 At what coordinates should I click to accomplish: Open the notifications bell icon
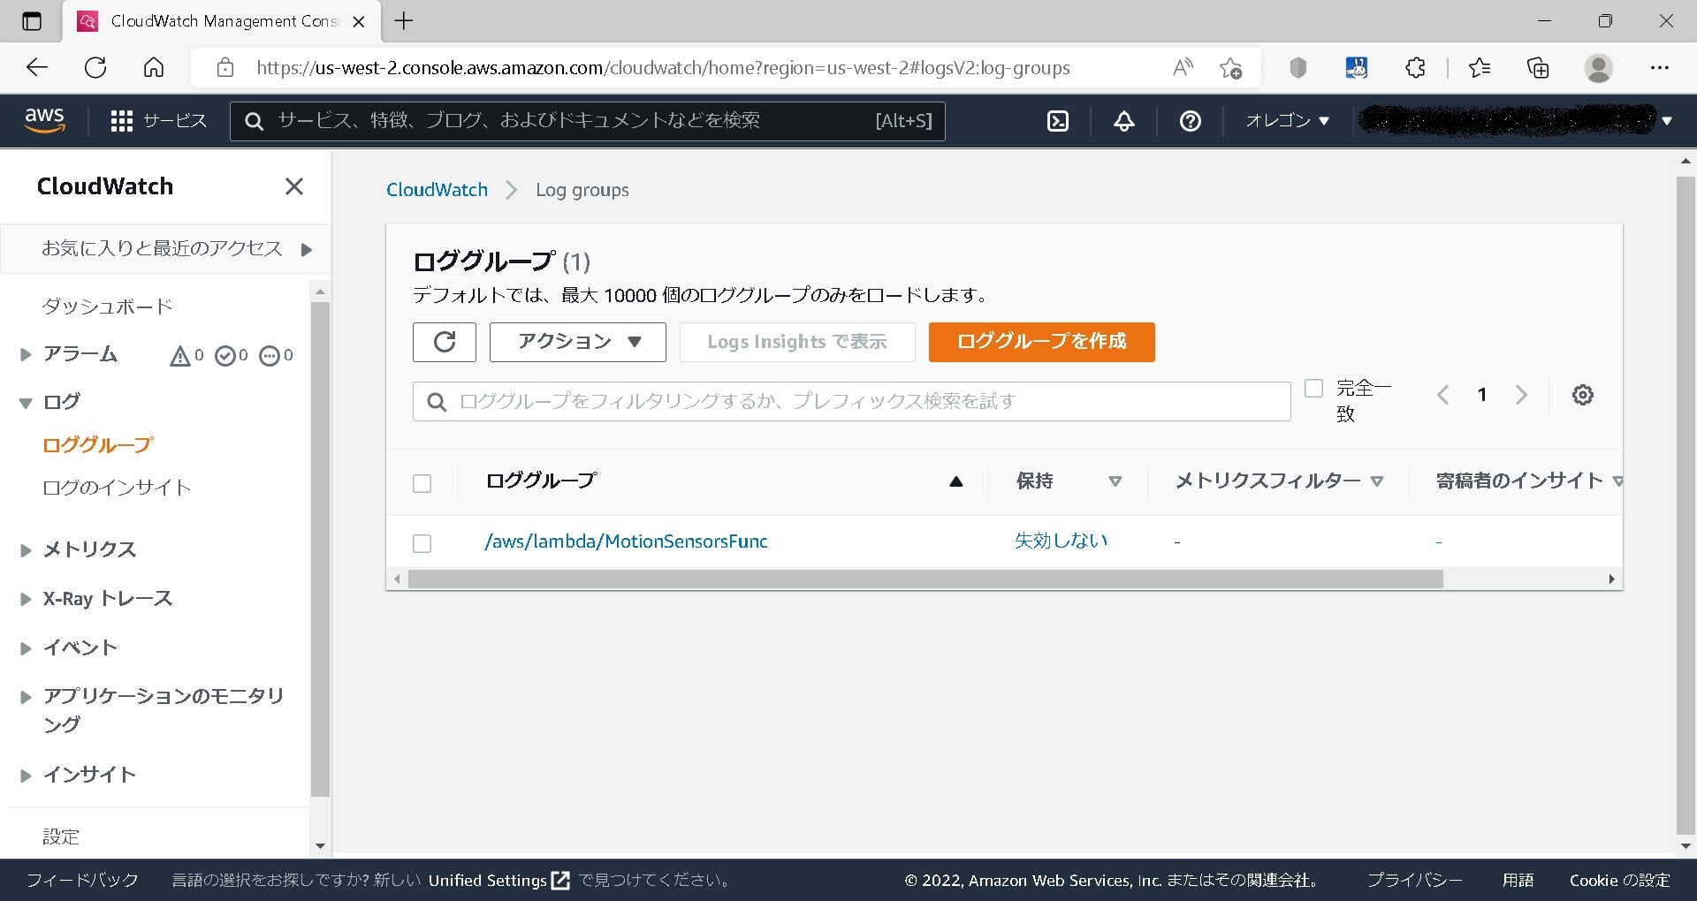(x=1124, y=121)
